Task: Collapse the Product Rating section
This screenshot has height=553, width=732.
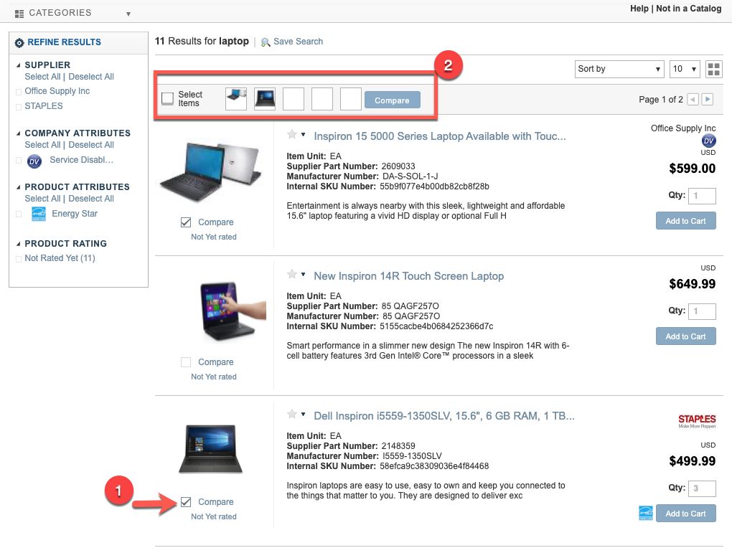Action: pos(19,244)
